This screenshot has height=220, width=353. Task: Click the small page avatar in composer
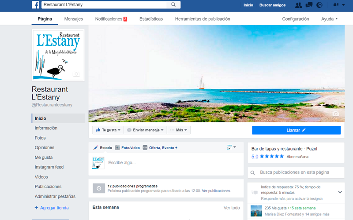point(98,163)
